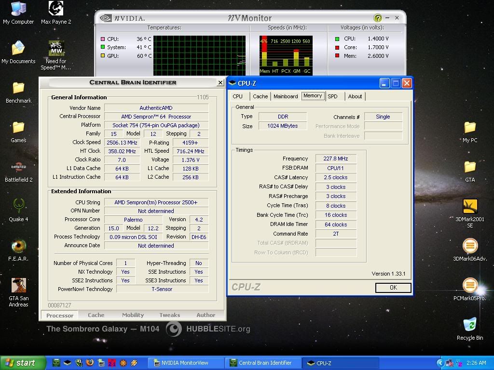This screenshot has width=494, height=370.
Task: Click the pink CPU temperature color square
Action: 103,39
